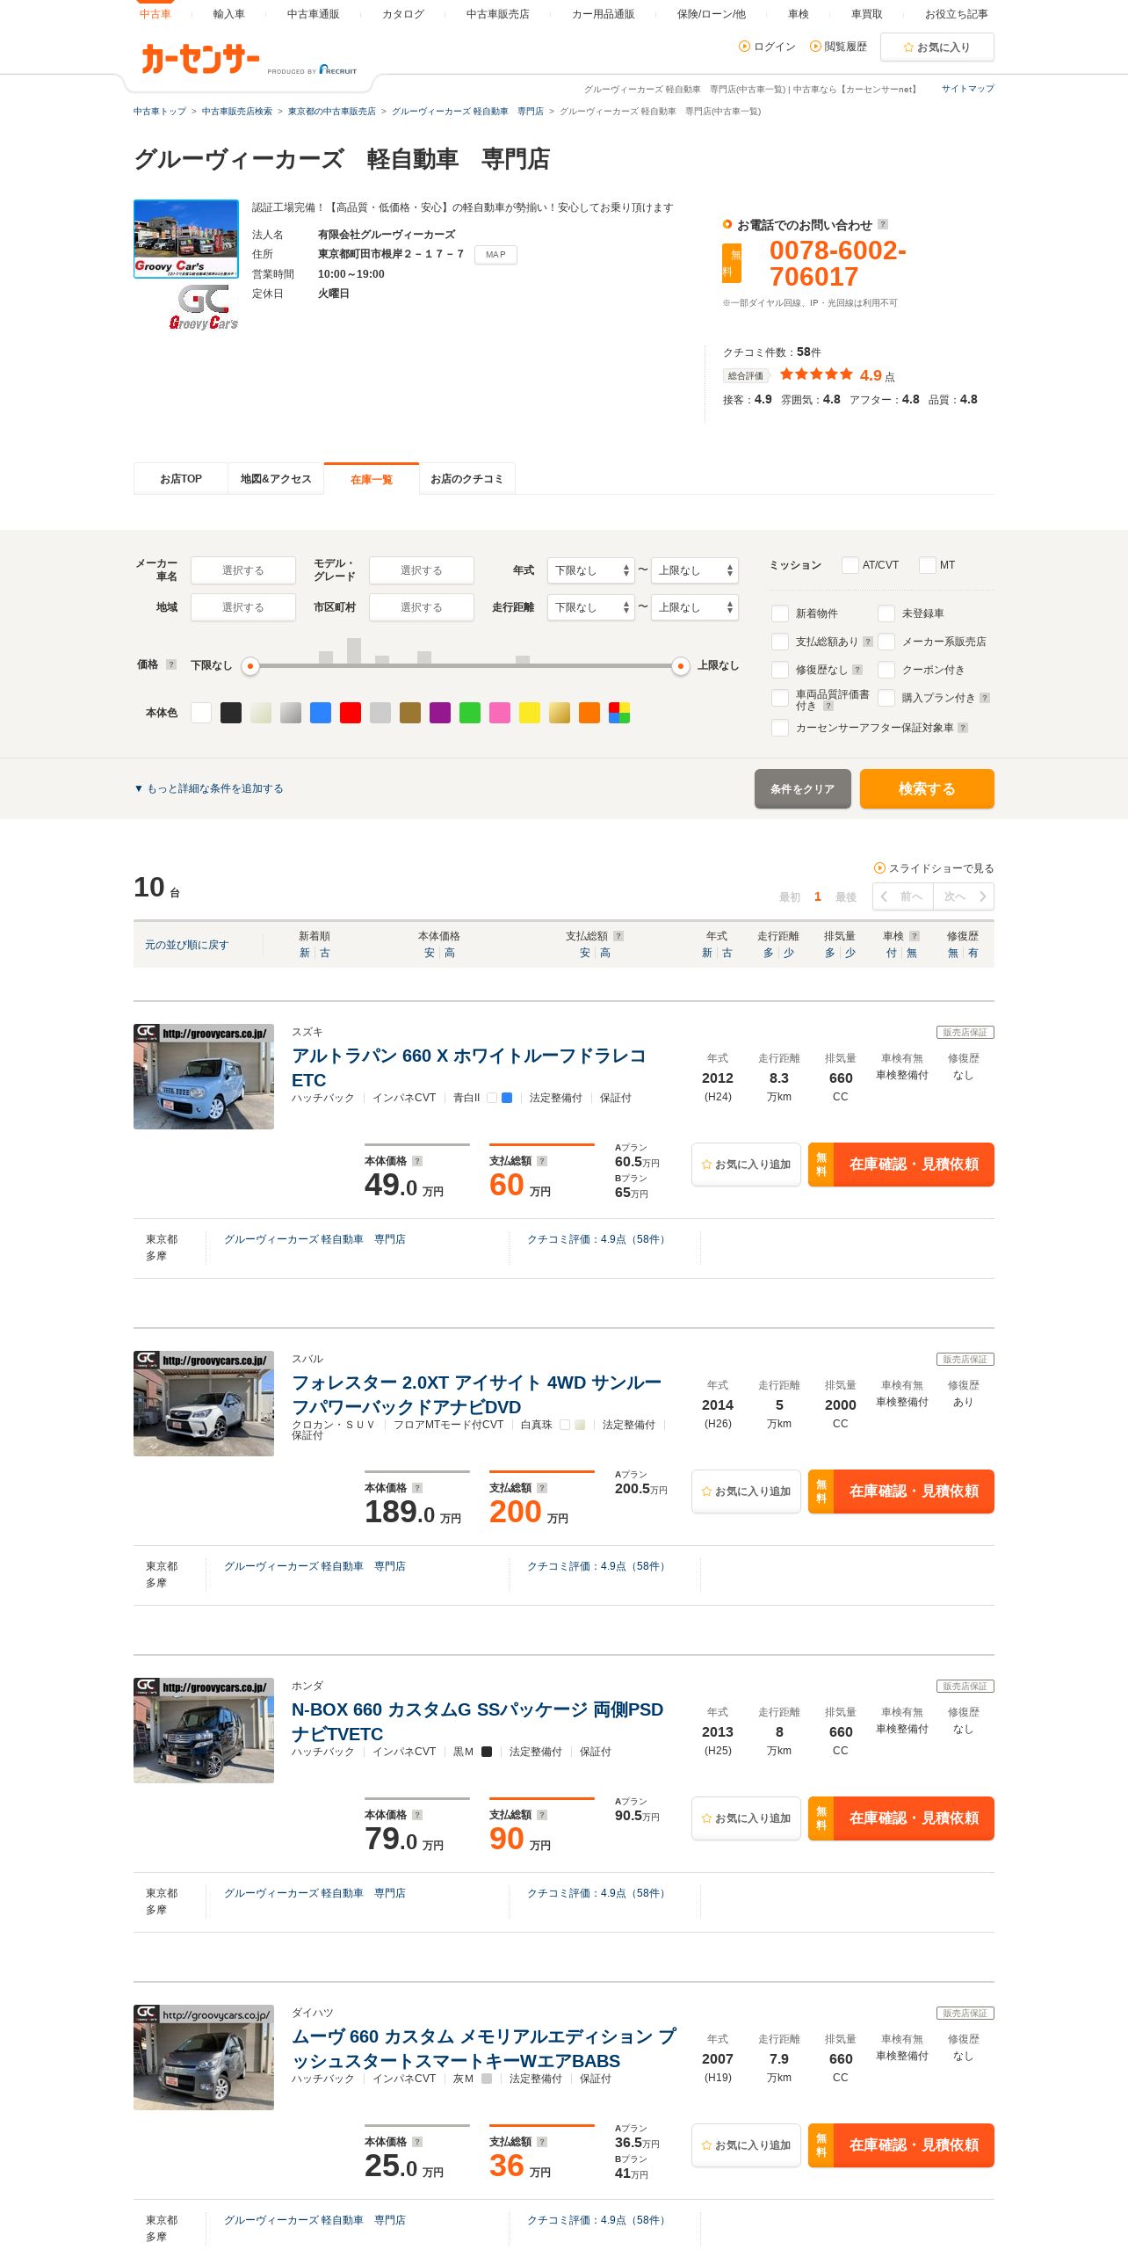The image size is (1128, 2257).
Task: Open カタログ in top navigation
Action: click(403, 14)
